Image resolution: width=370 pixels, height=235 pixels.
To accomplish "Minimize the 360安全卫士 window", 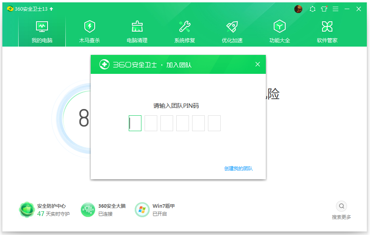I will [347, 9].
